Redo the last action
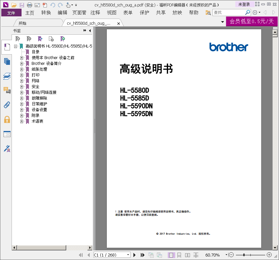 (x=60, y=5)
